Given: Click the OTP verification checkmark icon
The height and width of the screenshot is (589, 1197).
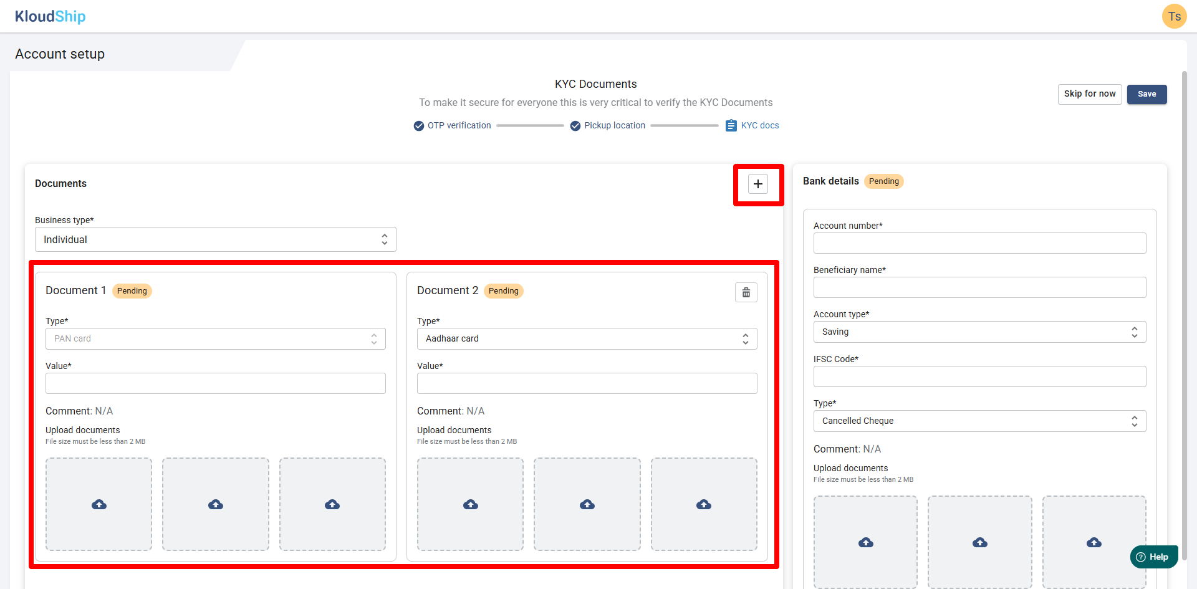Looking at the screenshot, I should pyautogui.click(x=419, y=126).
